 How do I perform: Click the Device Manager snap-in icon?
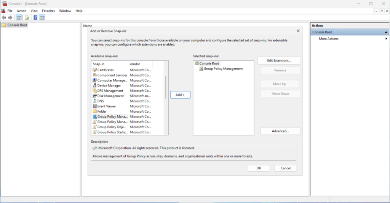[x=94, y=85]
